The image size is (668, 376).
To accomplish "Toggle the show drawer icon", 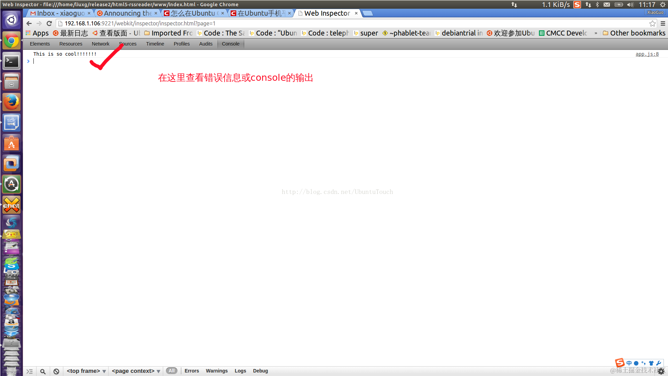I will pyautogui.click(x=30, y=371).
